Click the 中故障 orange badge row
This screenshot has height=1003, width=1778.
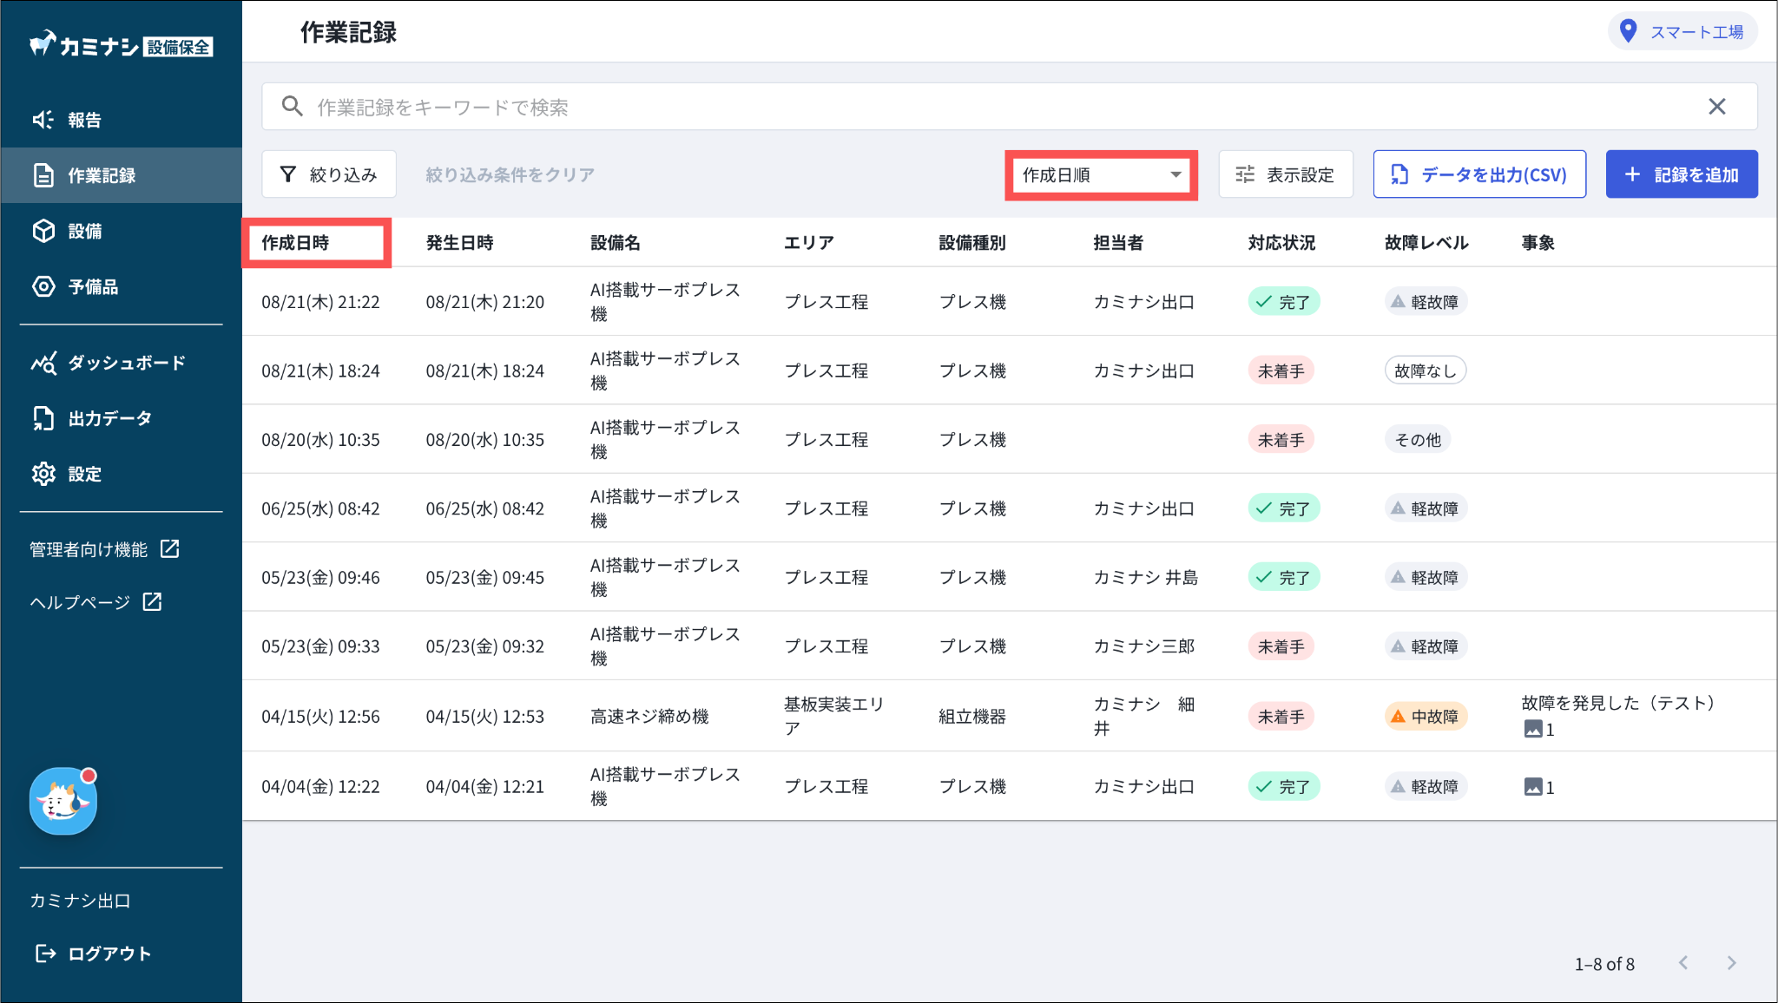click(1426, 717)
